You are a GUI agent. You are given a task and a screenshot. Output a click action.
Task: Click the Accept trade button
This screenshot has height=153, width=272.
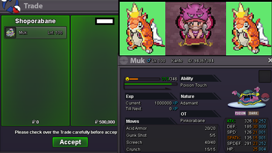tap(70, 142)
